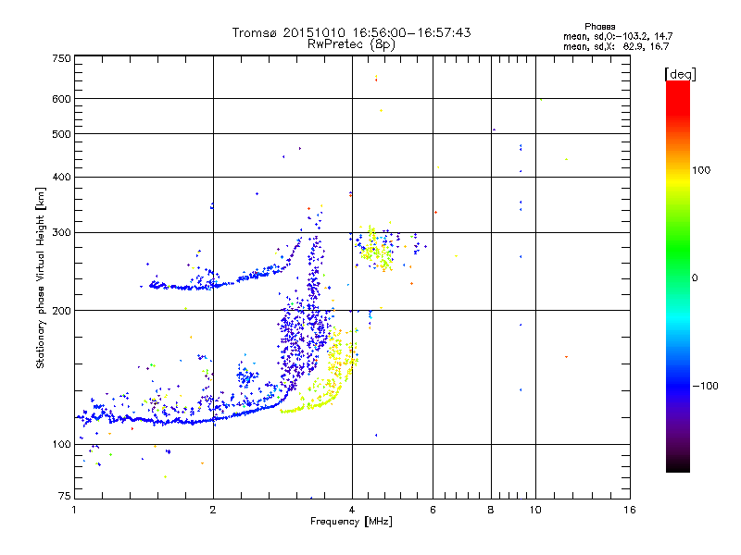This screenshot has width=741, height=555.
Task: Click the y-axis tick label '200'
Action: [x=61, y=311]
